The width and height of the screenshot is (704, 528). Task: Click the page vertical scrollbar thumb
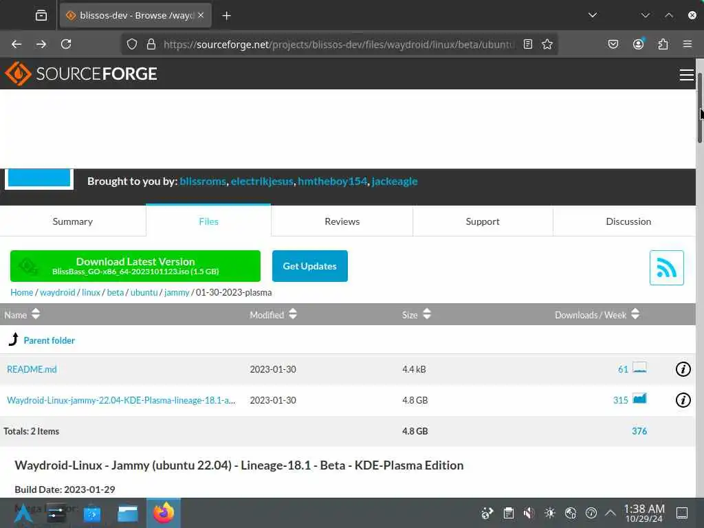tap(699, 107)
